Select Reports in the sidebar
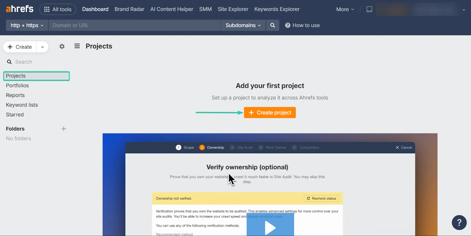Viewport: 471px width, 236px height. point(15,95)
